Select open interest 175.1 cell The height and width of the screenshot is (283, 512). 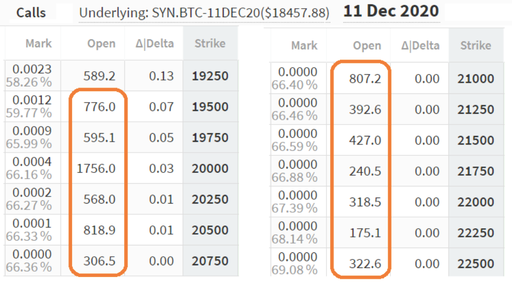(365, 233)
